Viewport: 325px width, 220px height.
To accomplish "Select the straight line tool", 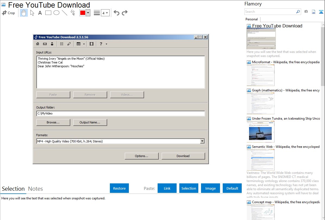I will click(x=65, y=13).
